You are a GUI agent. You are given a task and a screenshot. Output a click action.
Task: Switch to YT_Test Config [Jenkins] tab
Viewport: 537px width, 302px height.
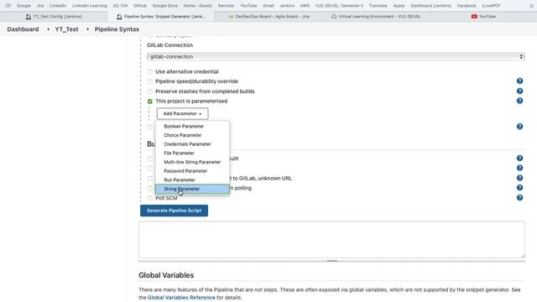pyautogui.click(x=54, y=17)
